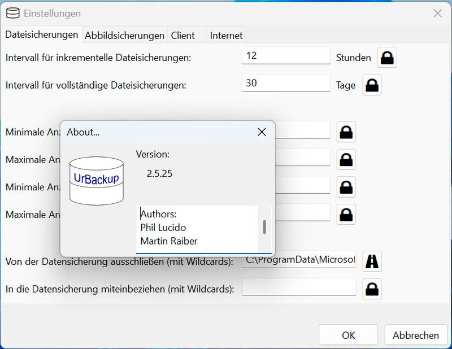Screen dimensions: 452x349
Task: Lock the incremental file backup interval setting
Action: (x=386, y=57)
